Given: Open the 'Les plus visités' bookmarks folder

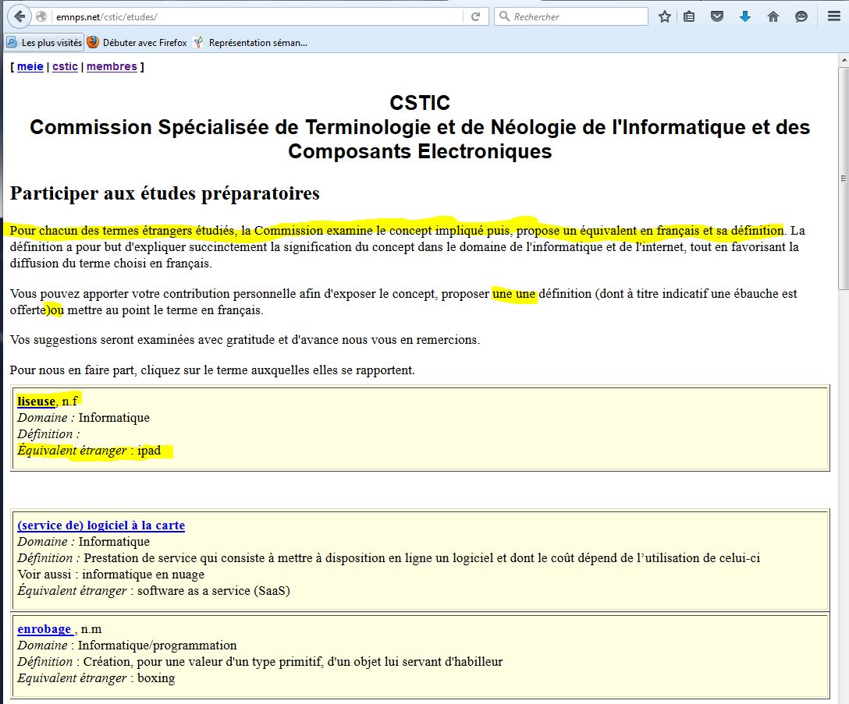Looking at the screenshot, I should (x=44, y=43).
